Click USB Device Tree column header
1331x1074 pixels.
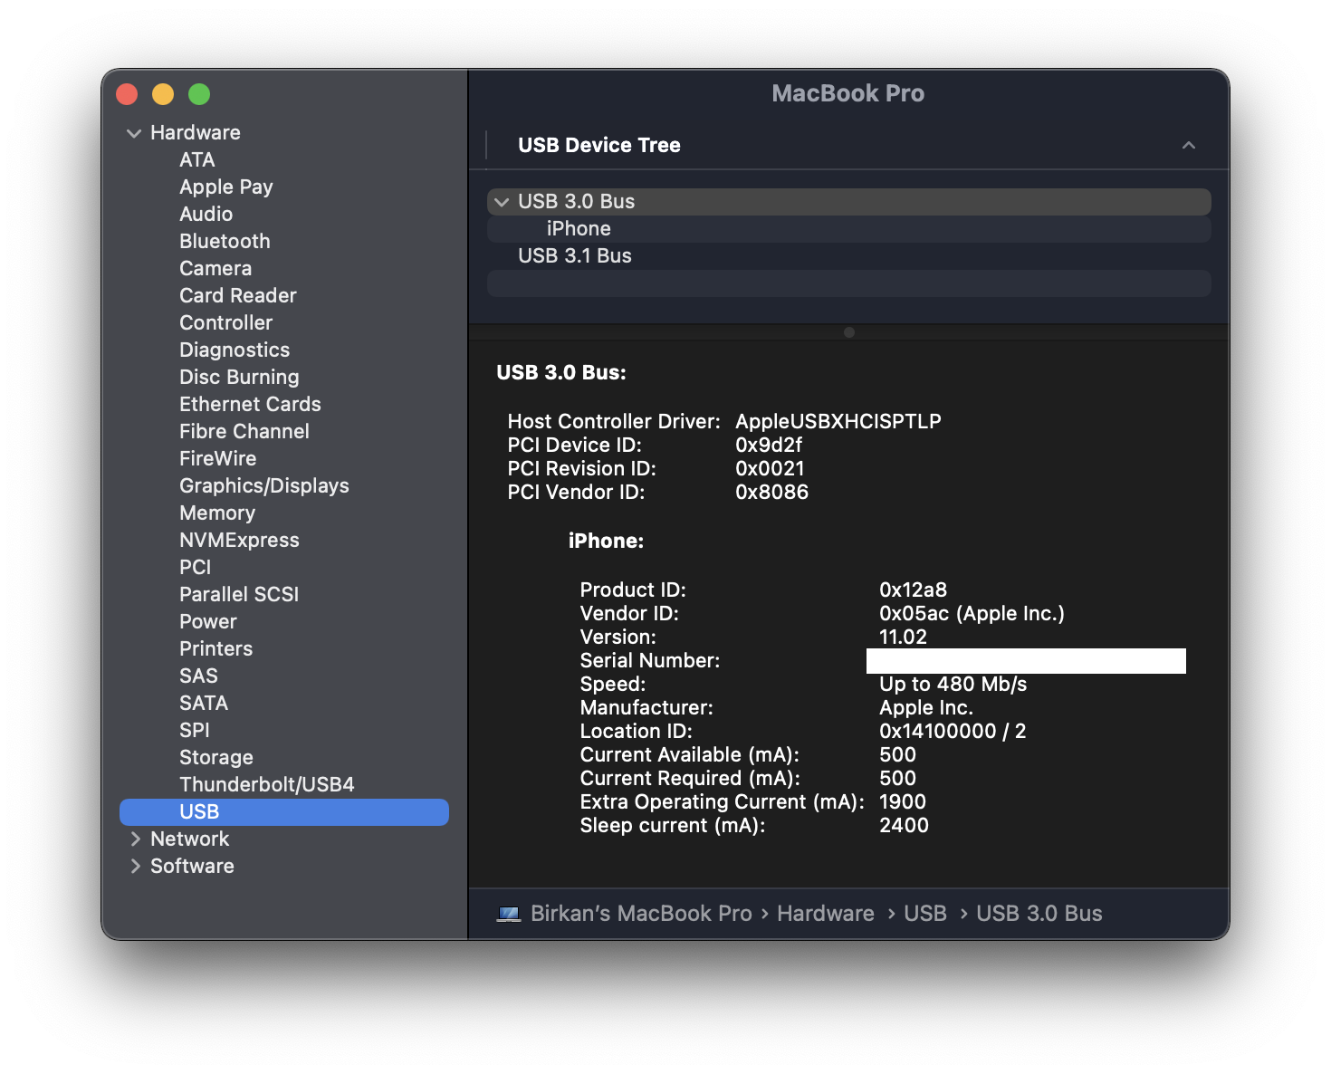click(599, 145)
